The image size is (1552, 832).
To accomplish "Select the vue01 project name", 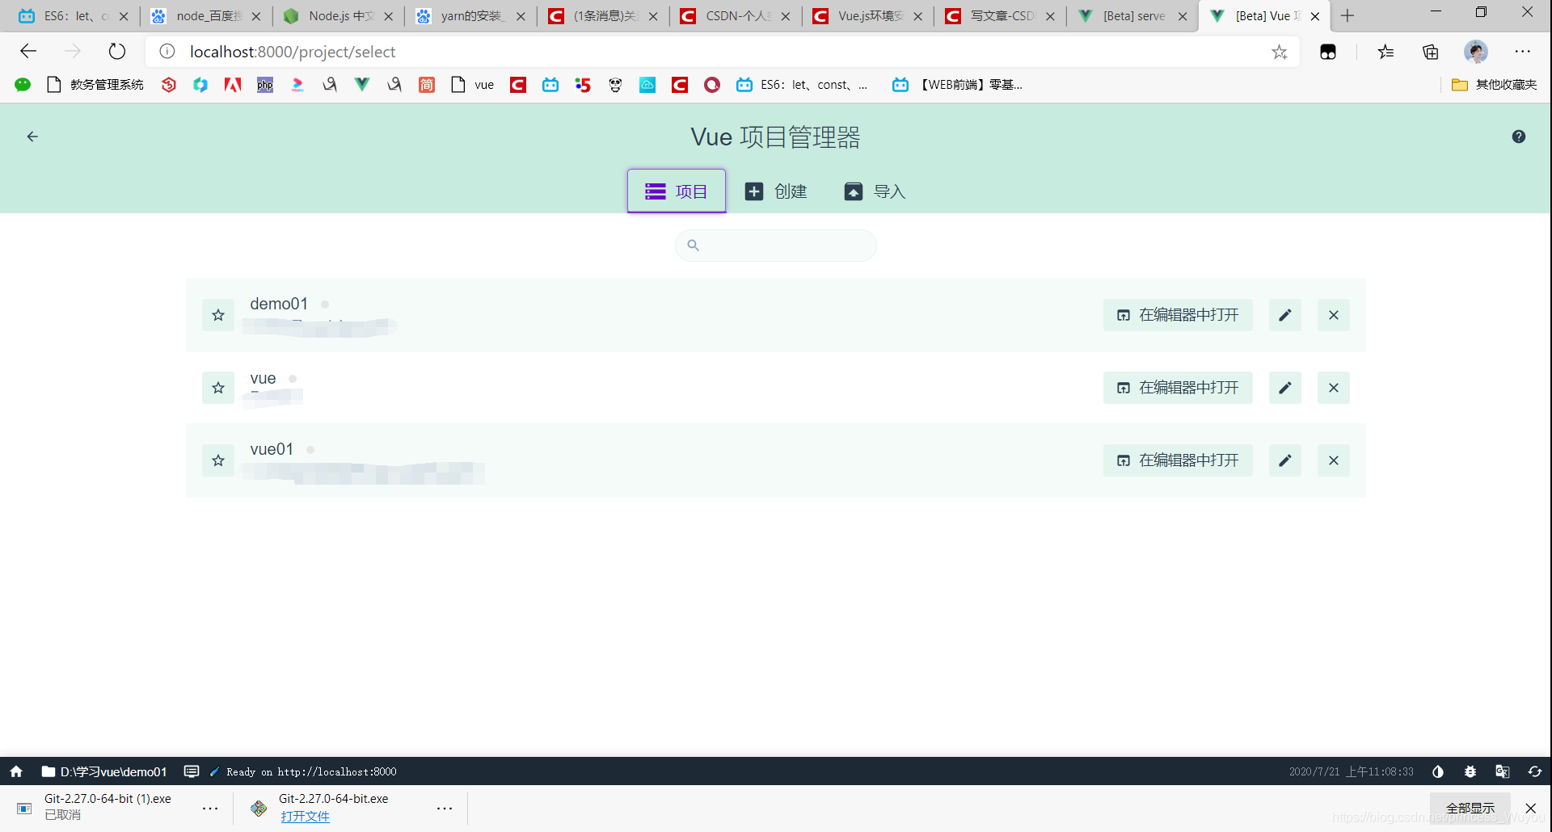I will [x=272, y=449].
